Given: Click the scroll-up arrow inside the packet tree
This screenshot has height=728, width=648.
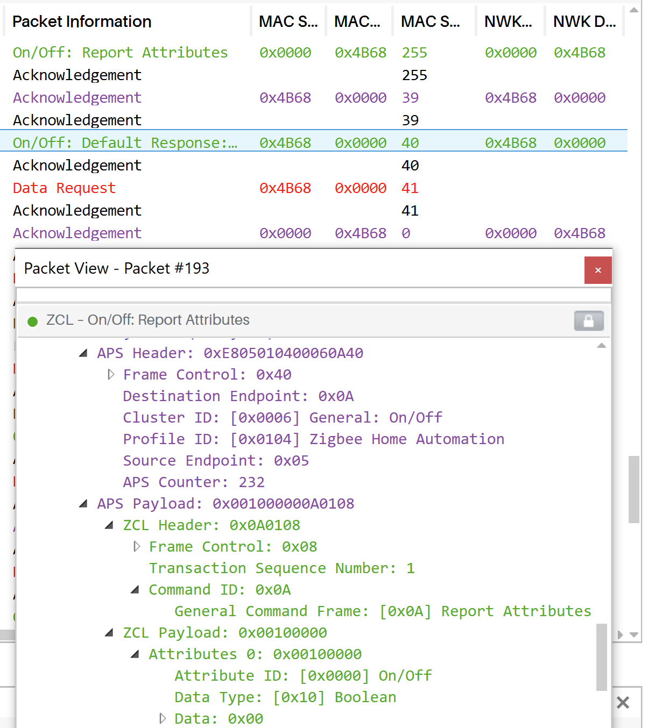Looking at the screenshot, I should click(601, 346).
